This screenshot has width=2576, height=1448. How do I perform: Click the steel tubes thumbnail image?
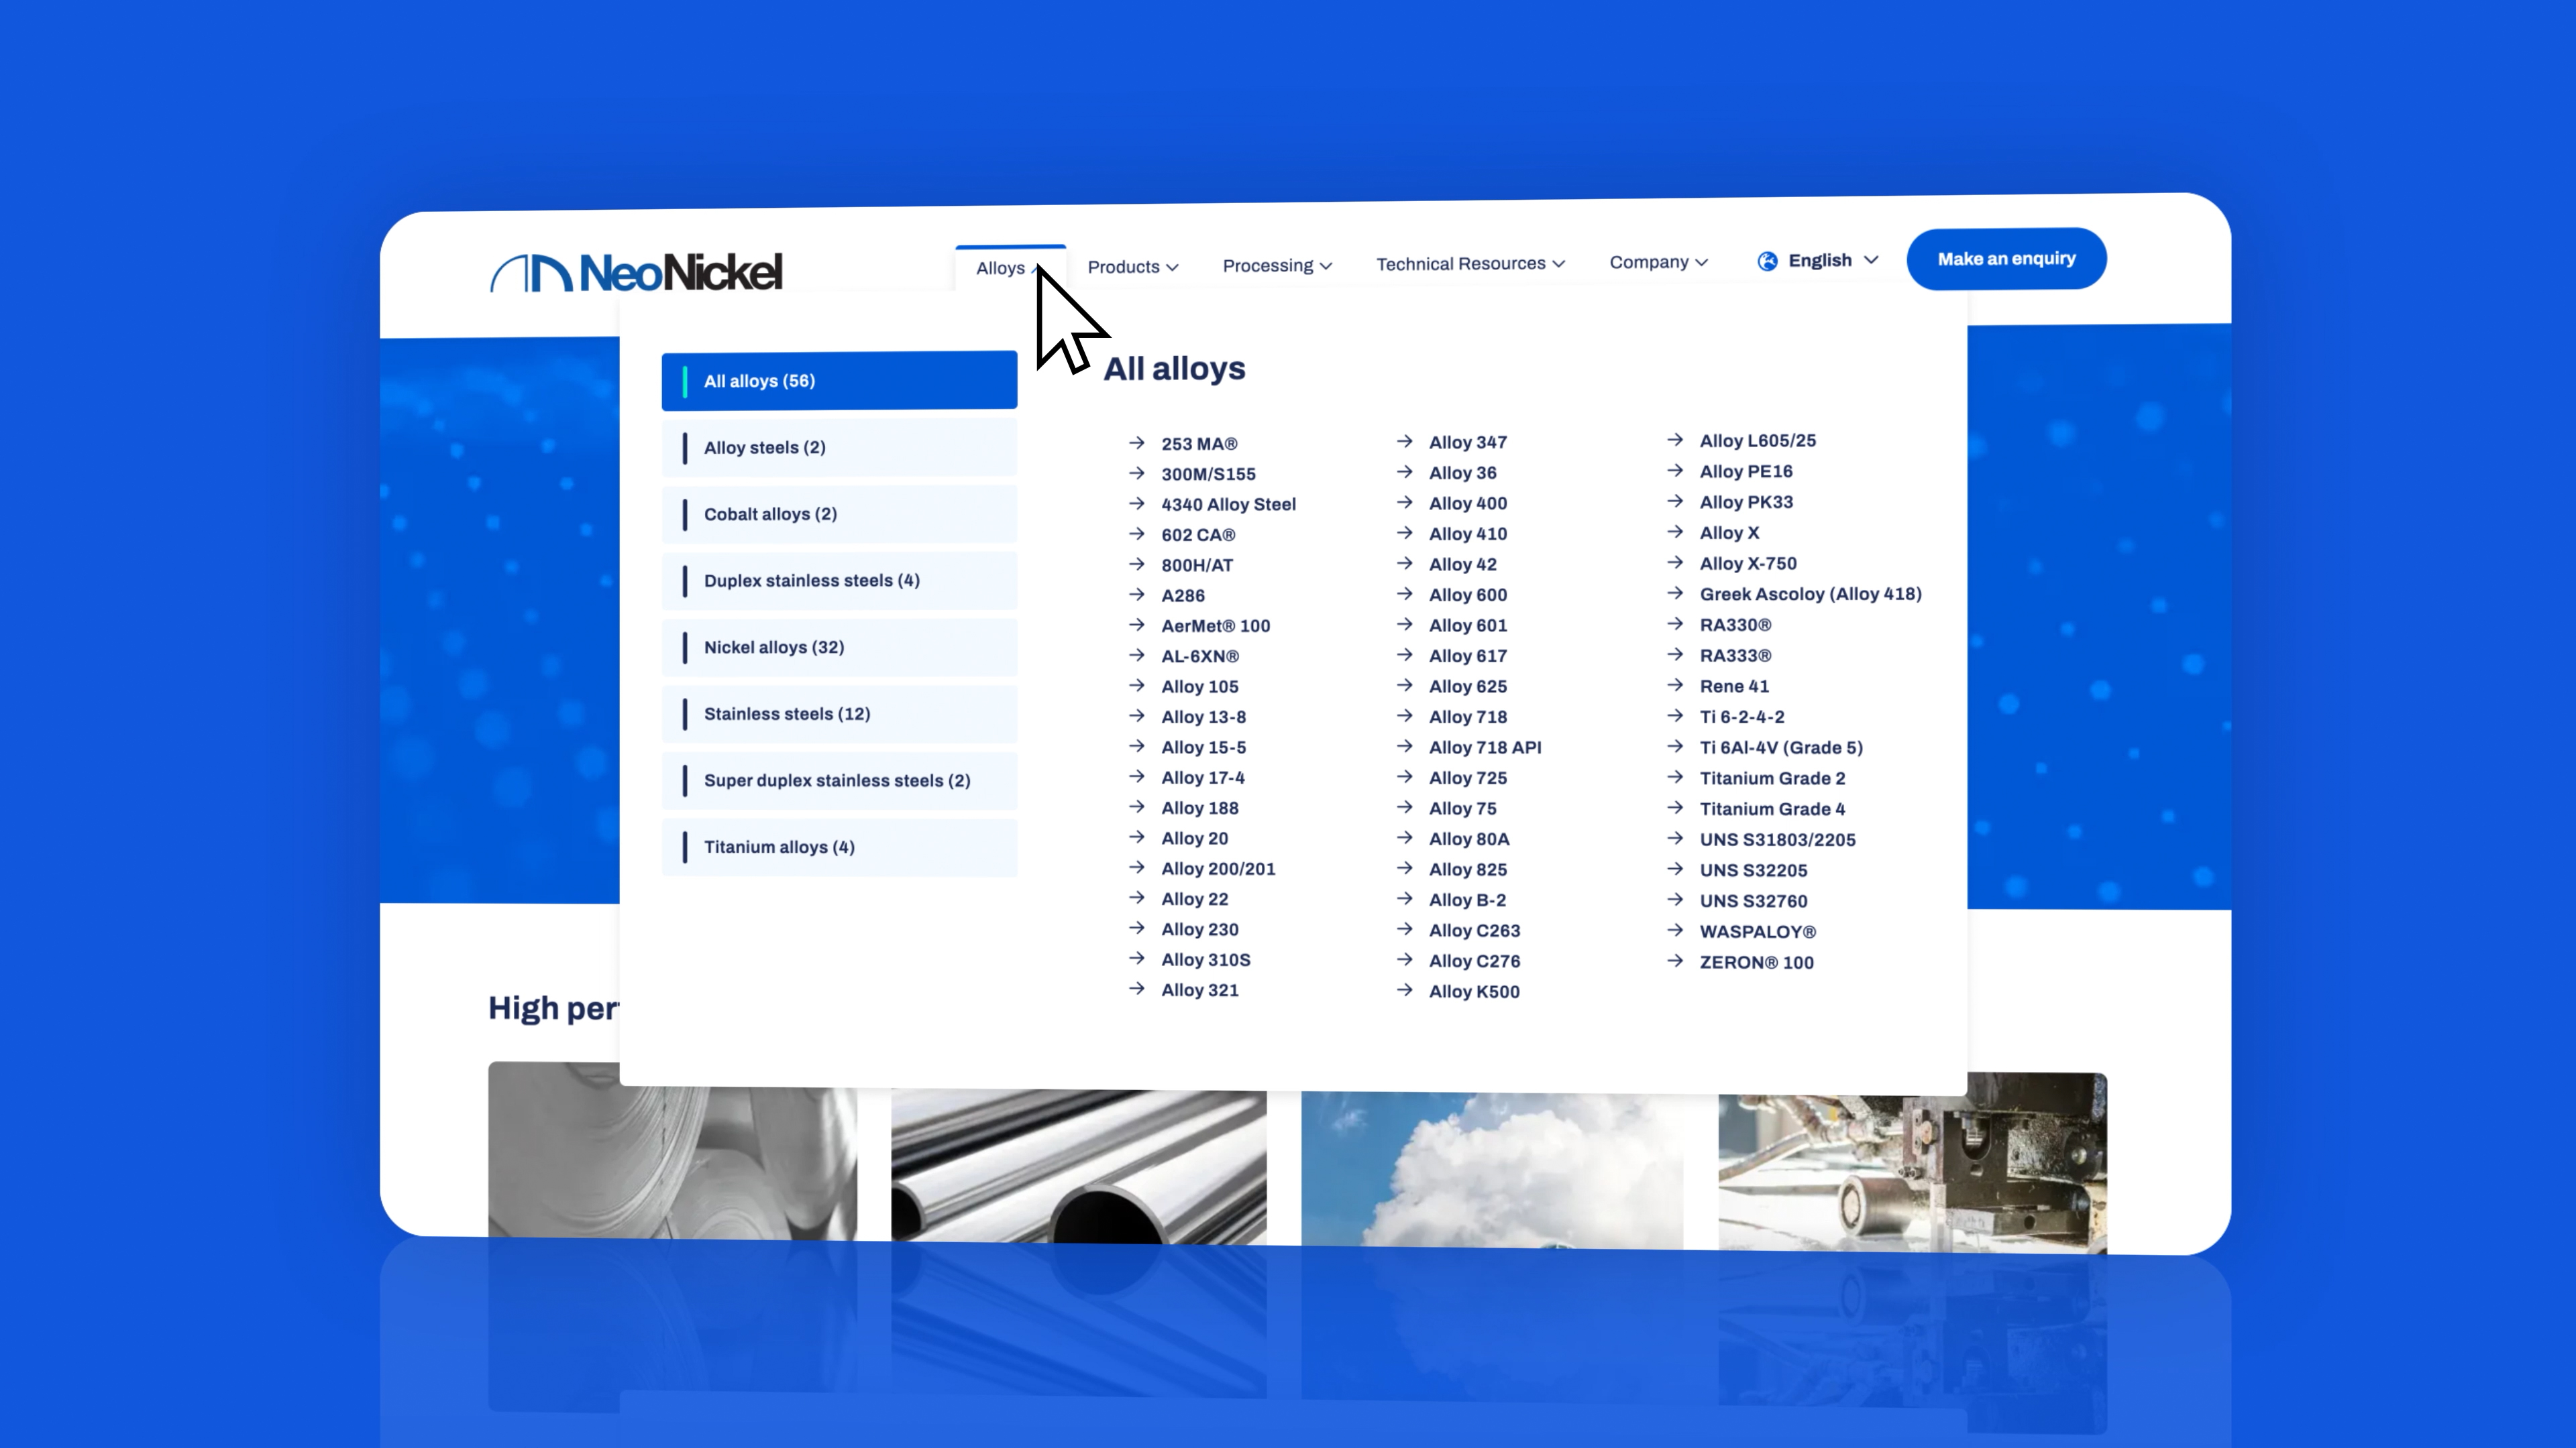1078,1165
